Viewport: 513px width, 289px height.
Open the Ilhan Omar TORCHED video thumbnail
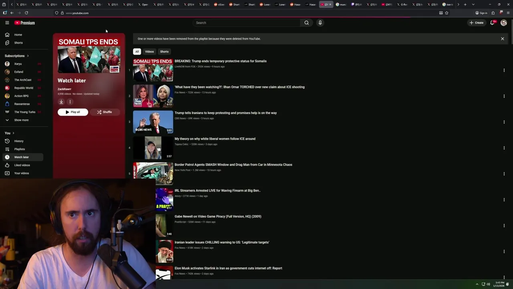153,96
